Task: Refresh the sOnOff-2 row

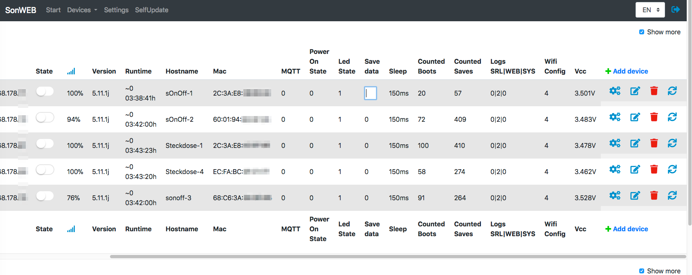Action: (x=672, y=117)
